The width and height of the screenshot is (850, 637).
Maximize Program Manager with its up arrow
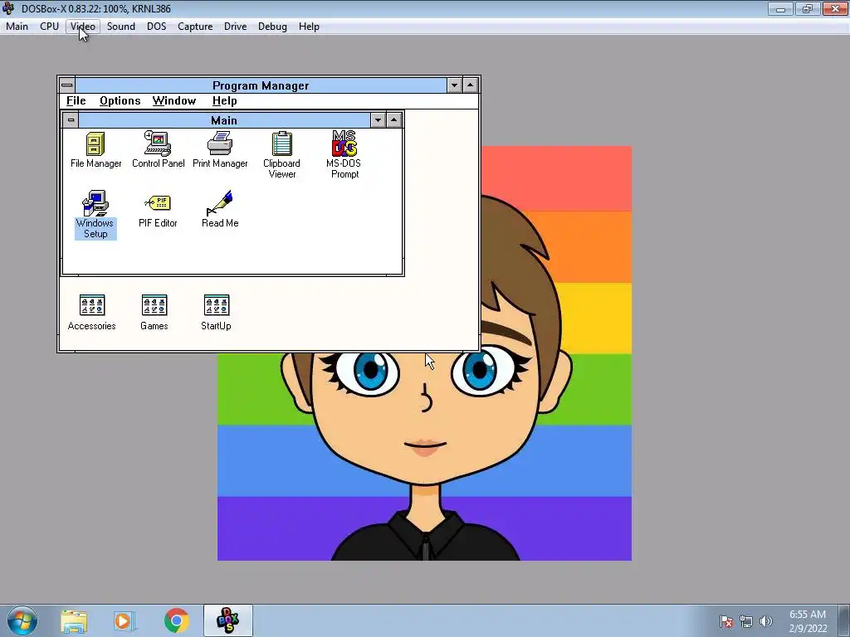[471, 85]
